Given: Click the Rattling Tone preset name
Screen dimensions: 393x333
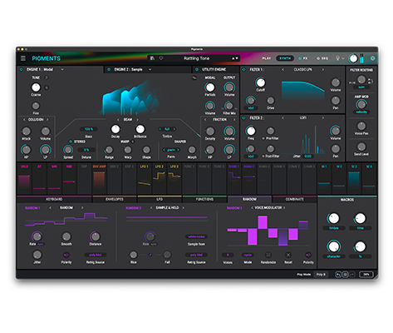Looking at the screenshot, I should [x=196, y=58].
